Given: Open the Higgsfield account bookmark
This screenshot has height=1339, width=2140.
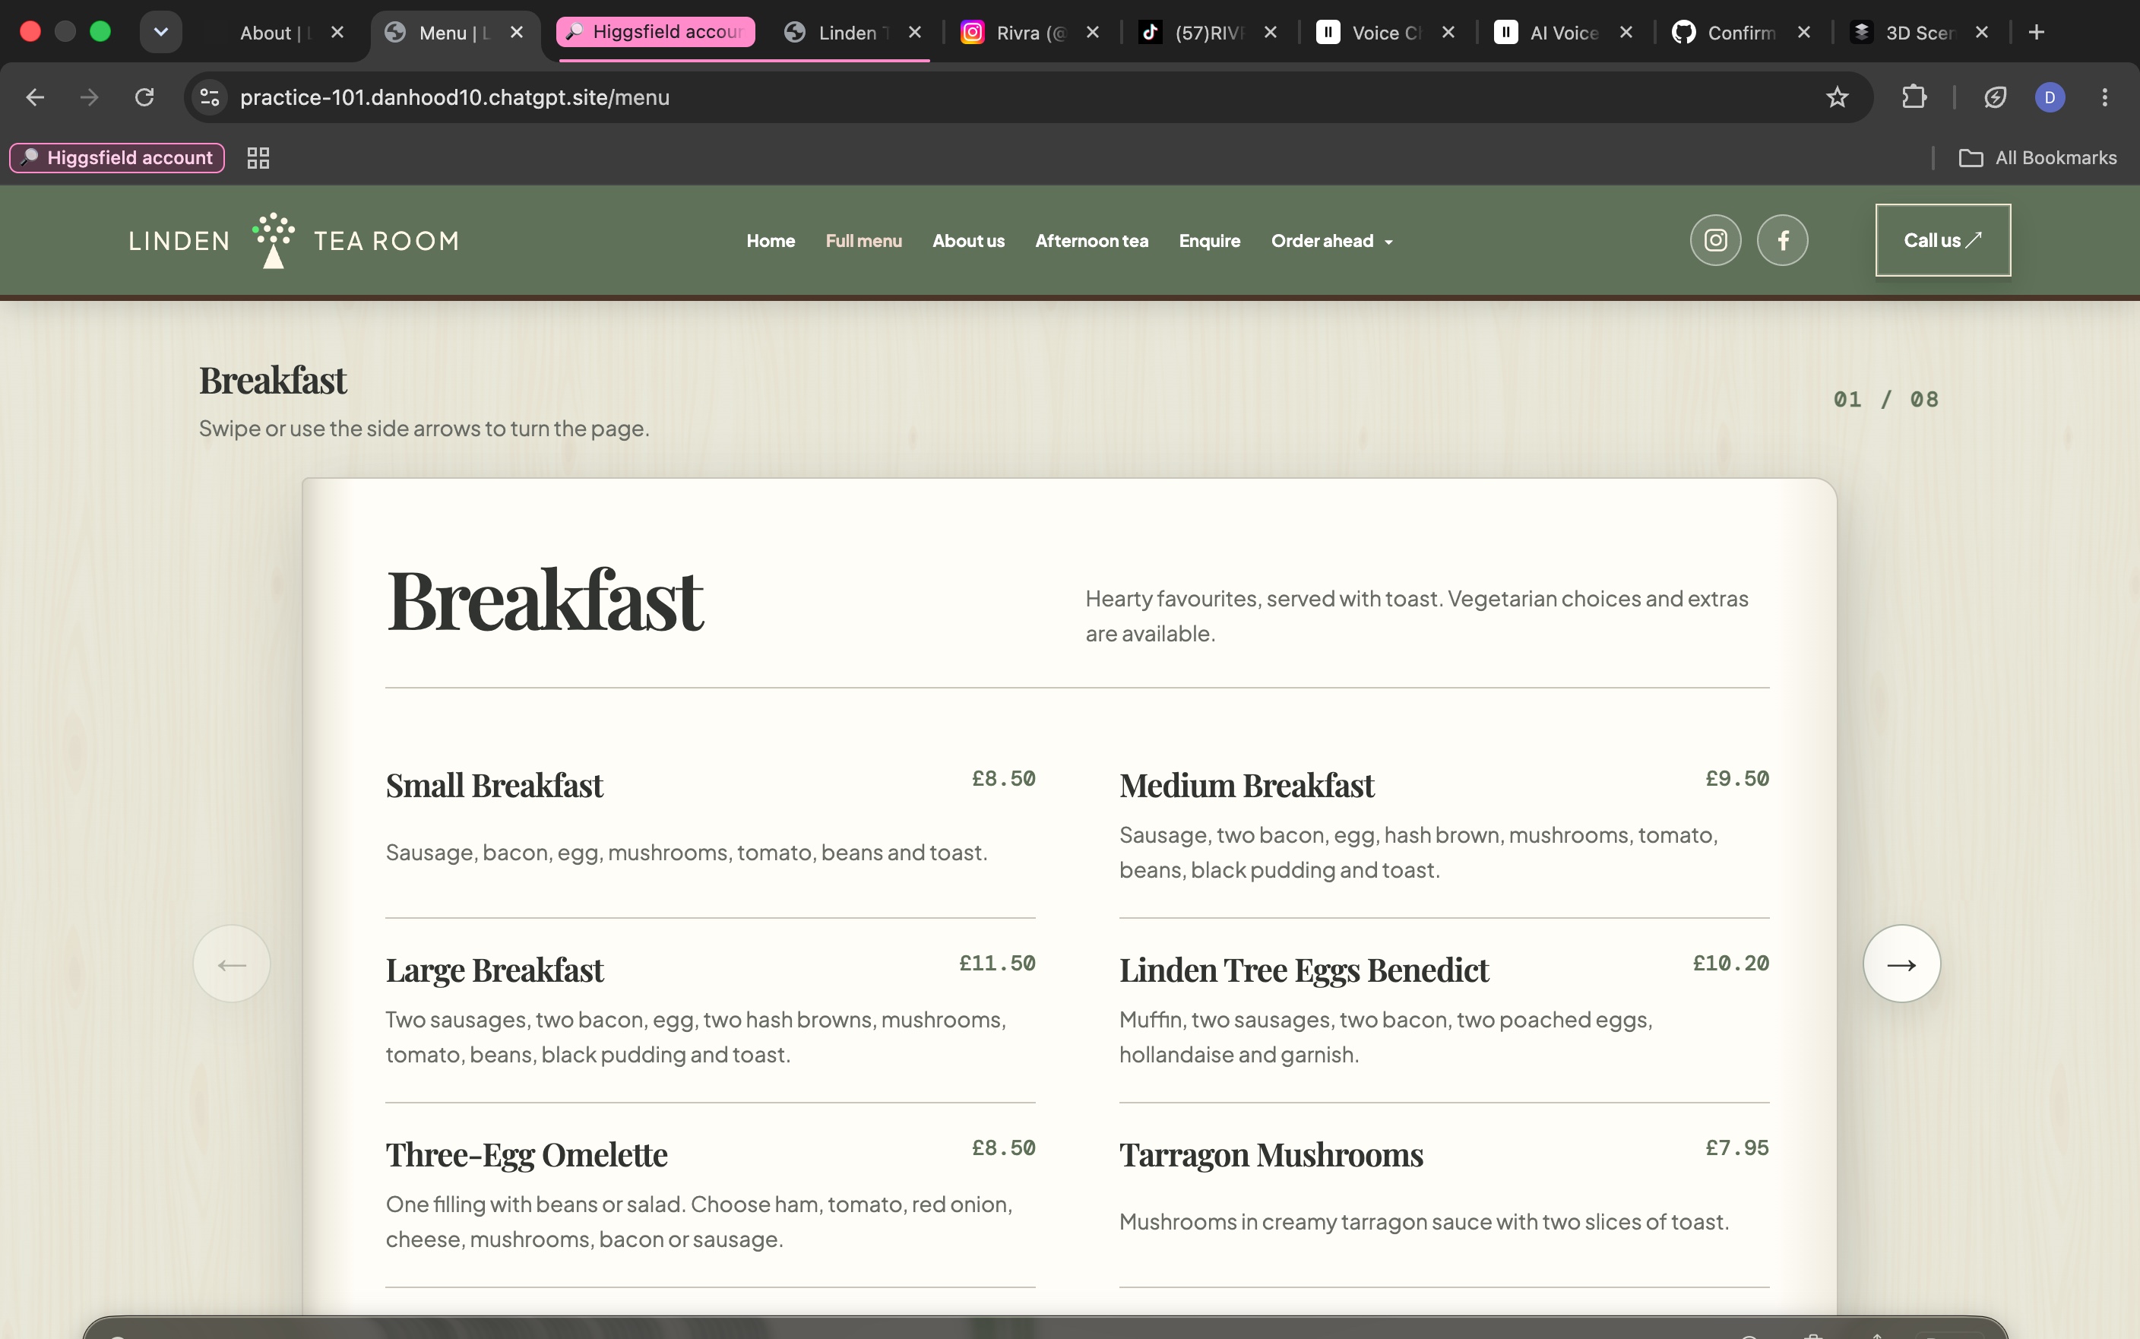Looking at the screenshot, I should (x=117, y=157).
